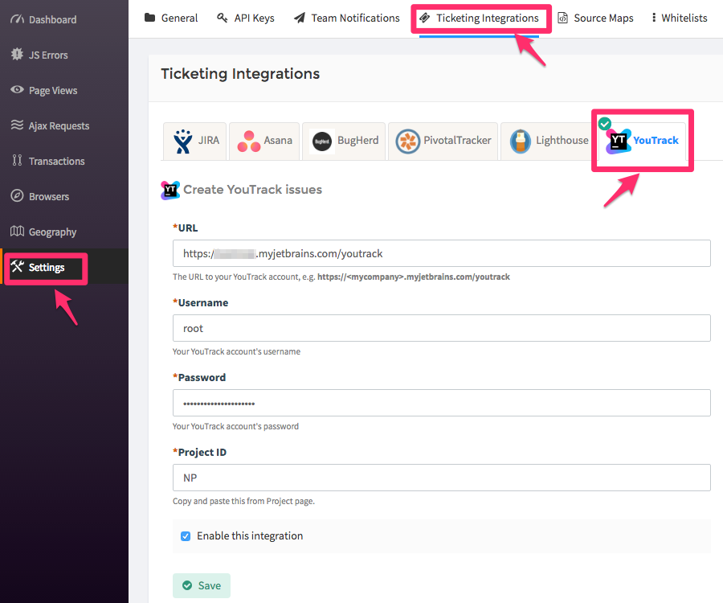The image size is (723, 603).
Task: Click the Whitelists dots icon
Action: point(654,18)
